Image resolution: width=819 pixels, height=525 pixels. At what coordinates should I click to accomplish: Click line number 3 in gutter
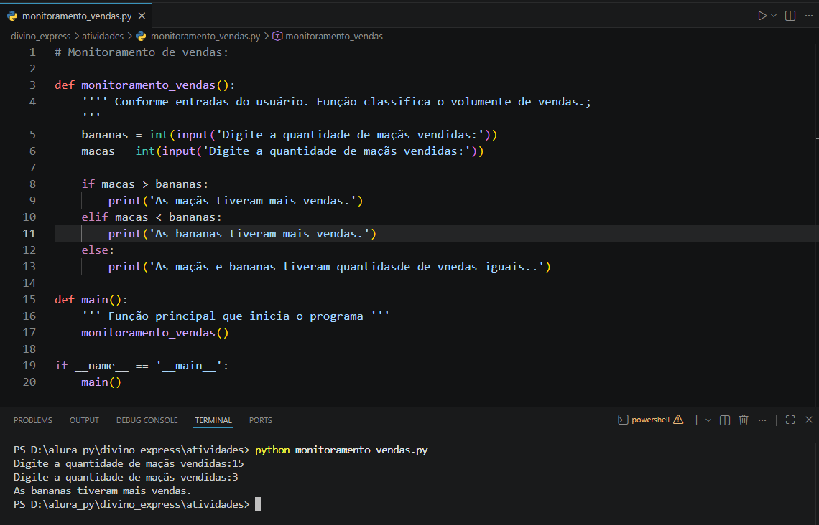pos(32,85)
